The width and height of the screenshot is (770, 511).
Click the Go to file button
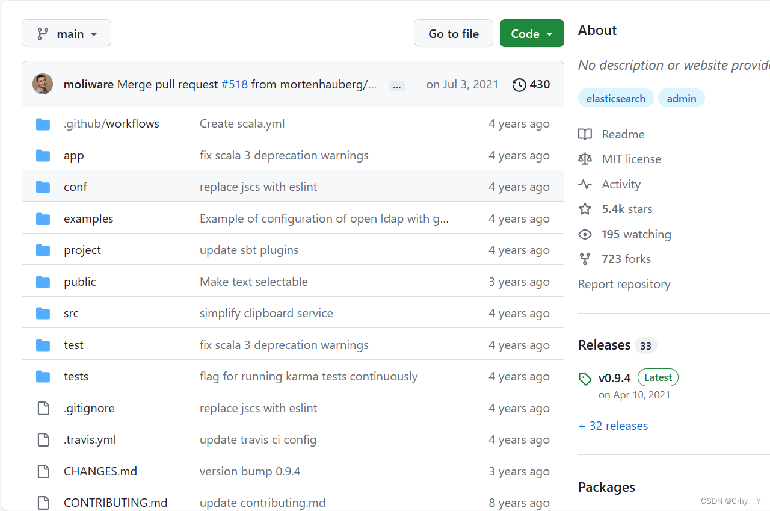[453, 33]
